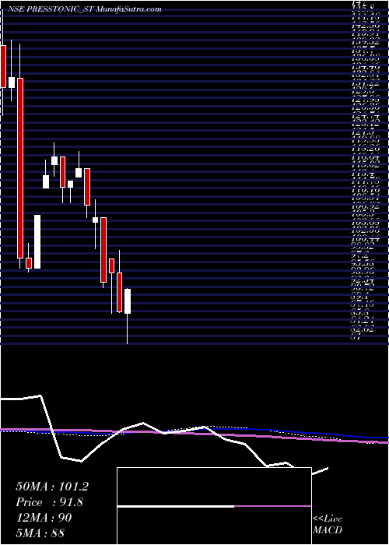Click the Price : 91.8 label
The image size is (389, 545).
point(49,502)
